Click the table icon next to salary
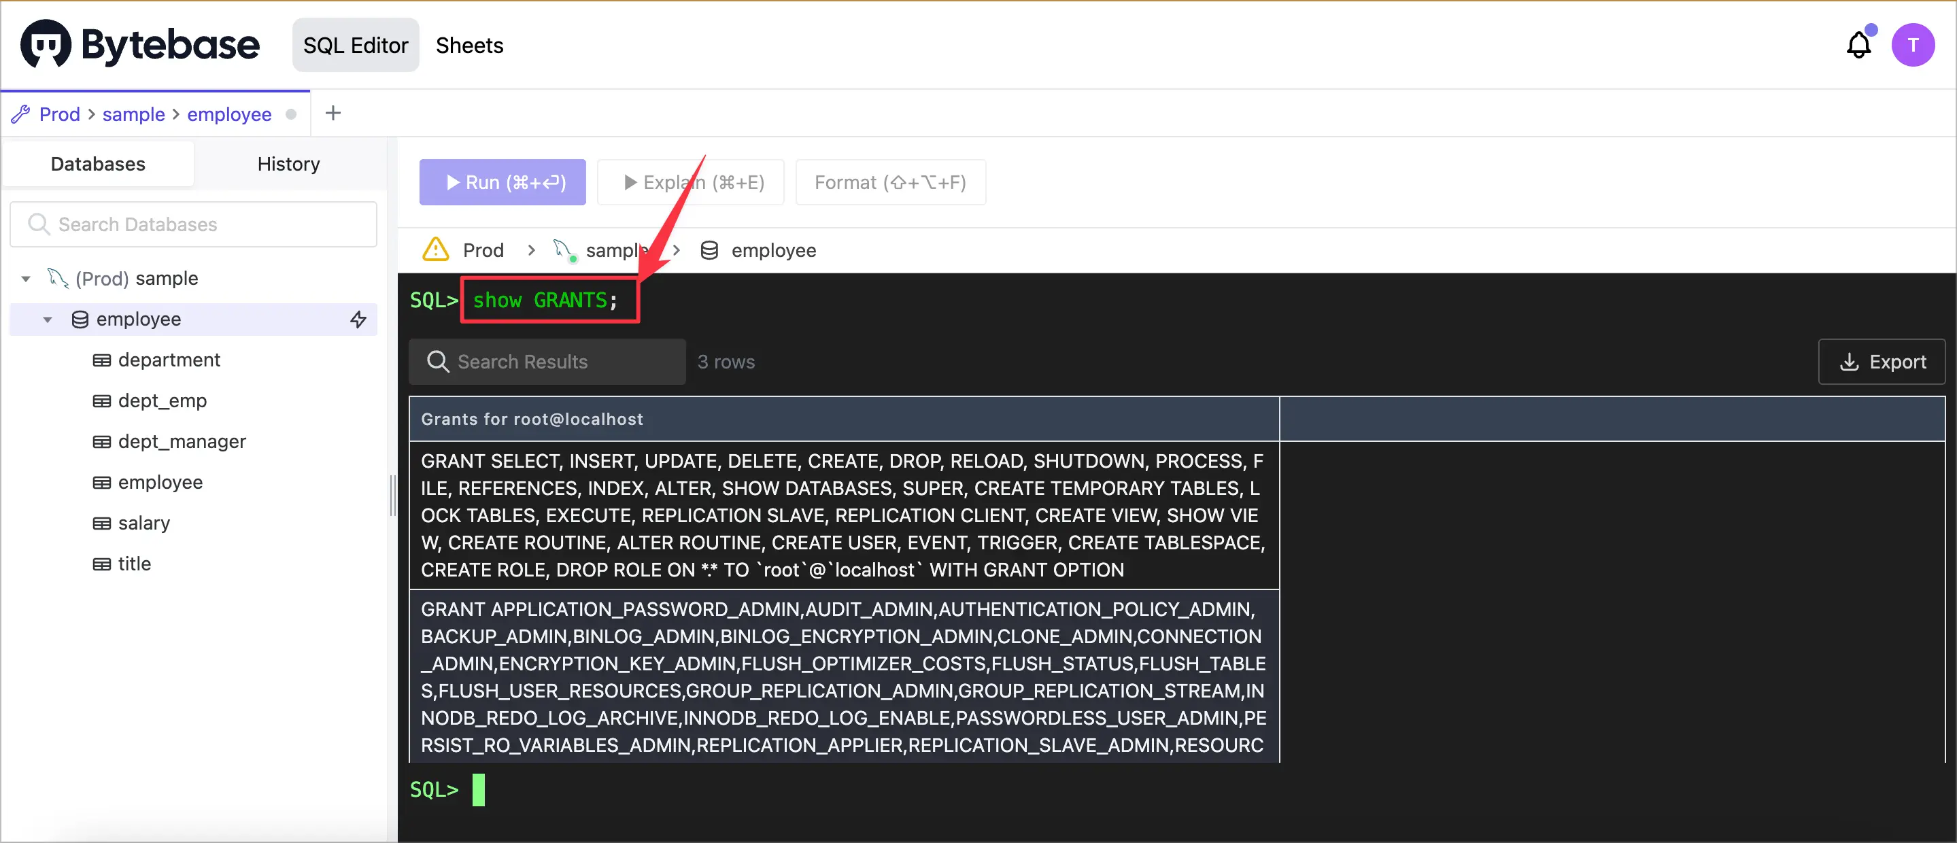This screenshot has height=843, width=1957. click(x=102, y=523)
